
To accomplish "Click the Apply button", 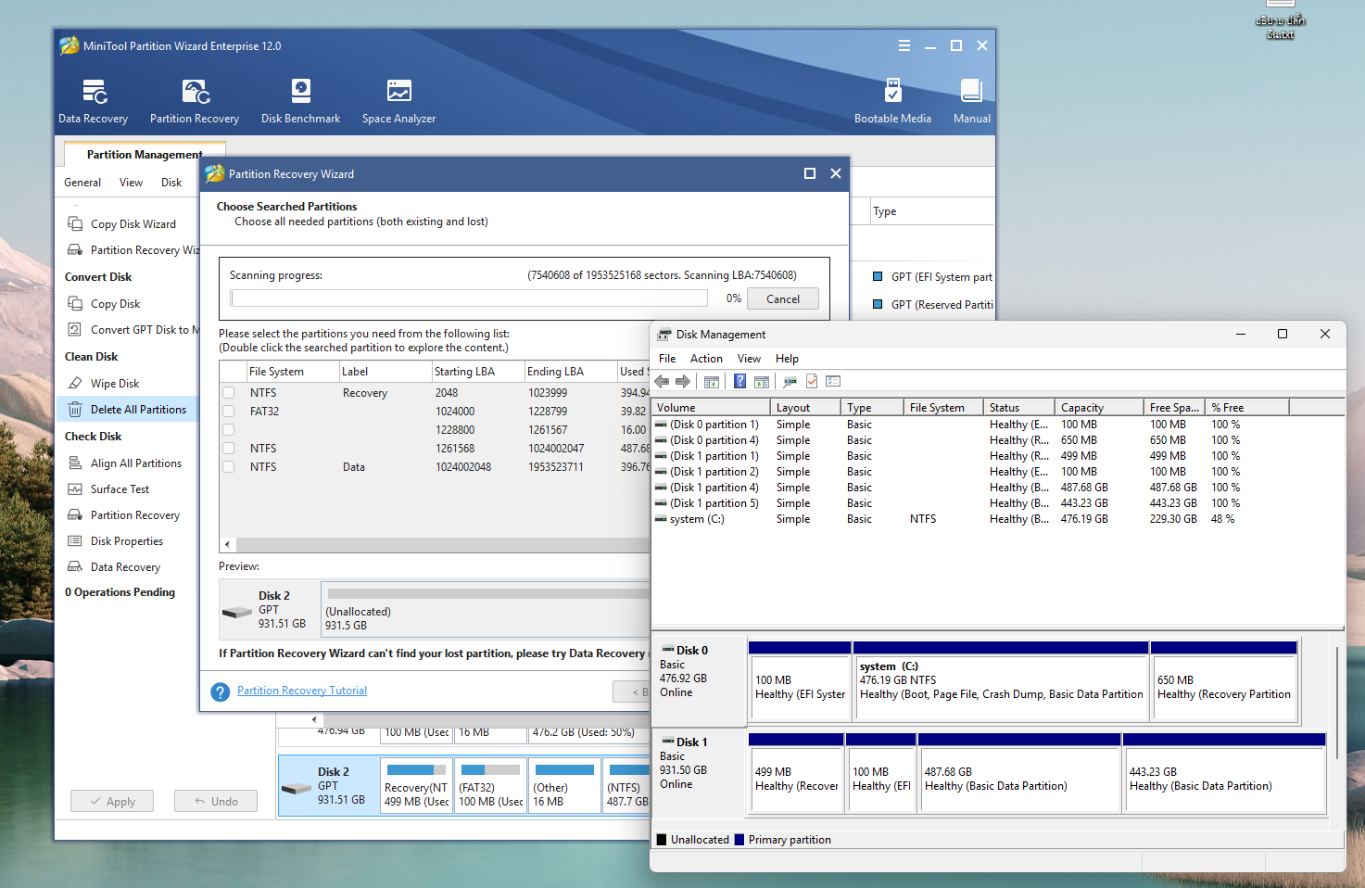I will (x=112, y=802).
